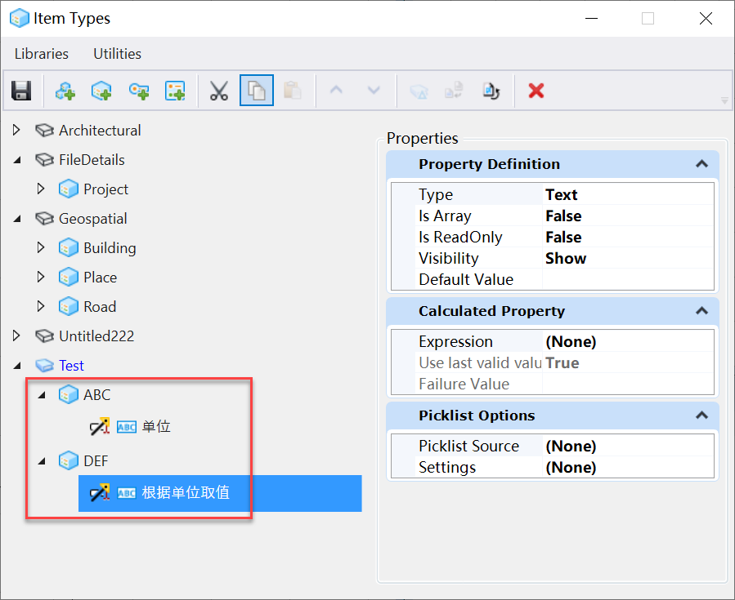The height and width of the screenshot is (600, 735).
Task: Click the Default Value field
Action: pyautogui.click(x=628, y=280)
